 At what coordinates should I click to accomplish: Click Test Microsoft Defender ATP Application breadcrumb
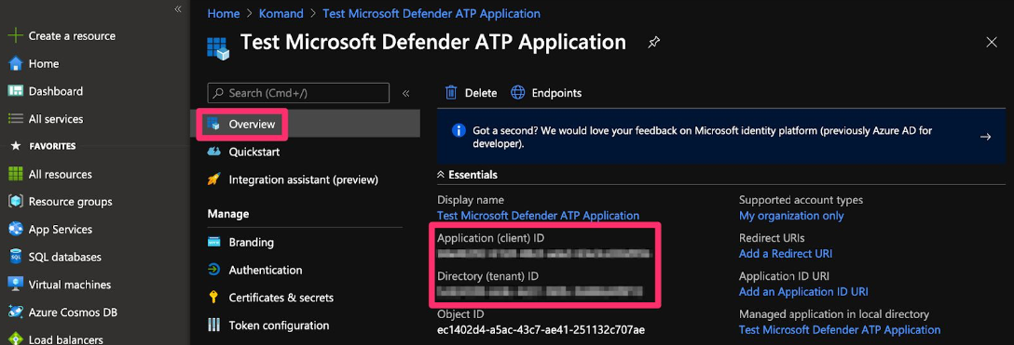pos(432,13)
